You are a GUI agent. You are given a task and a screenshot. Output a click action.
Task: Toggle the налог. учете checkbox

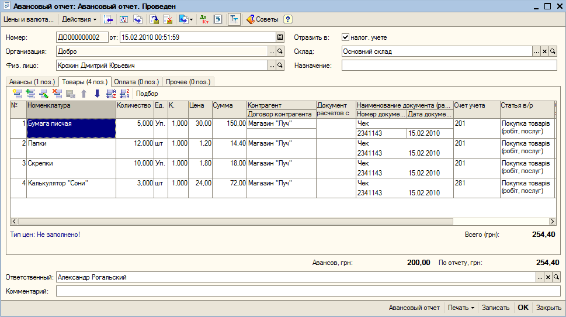coord(345,37)
